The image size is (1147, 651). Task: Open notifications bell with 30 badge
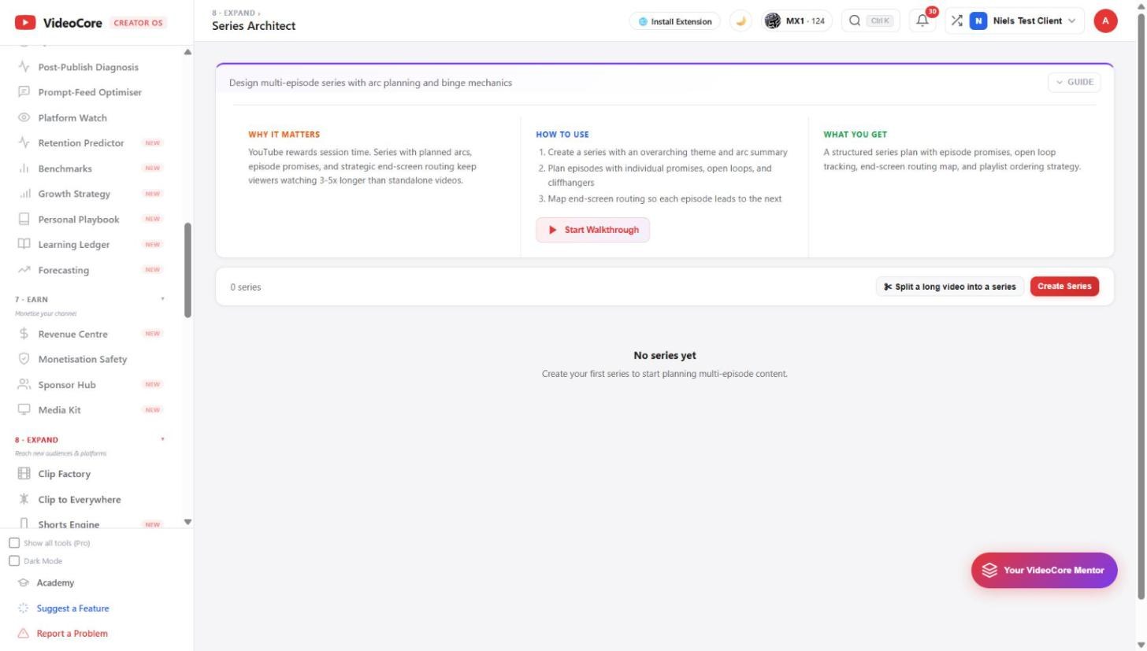[922, 21]
